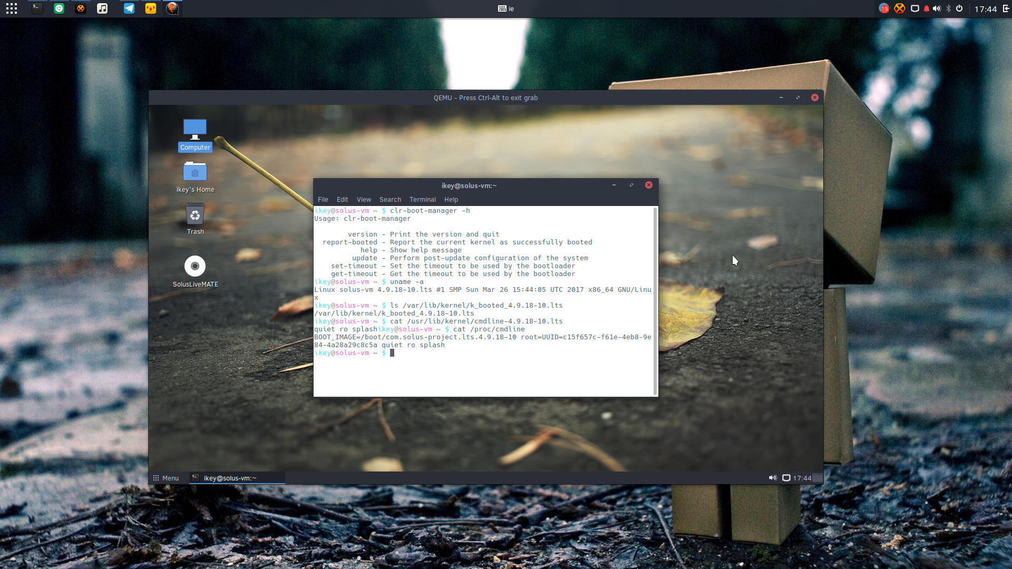
Task: Close the QEMU window
Action: click(x=815, y=97)
